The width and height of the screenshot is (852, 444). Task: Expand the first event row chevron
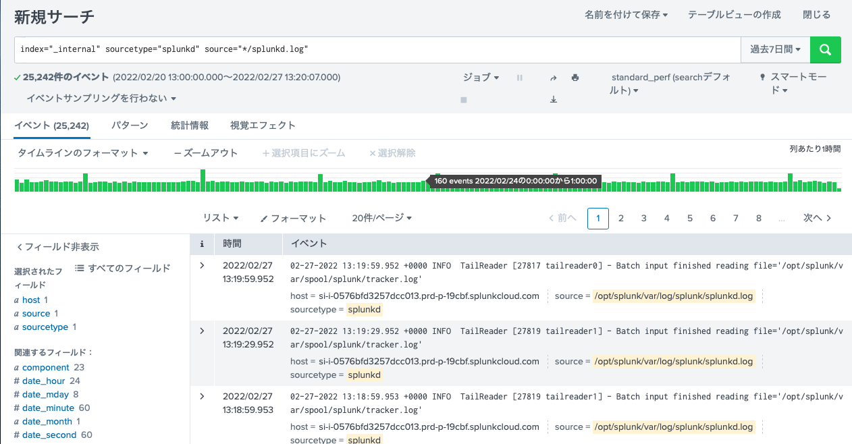coord(201,265)
